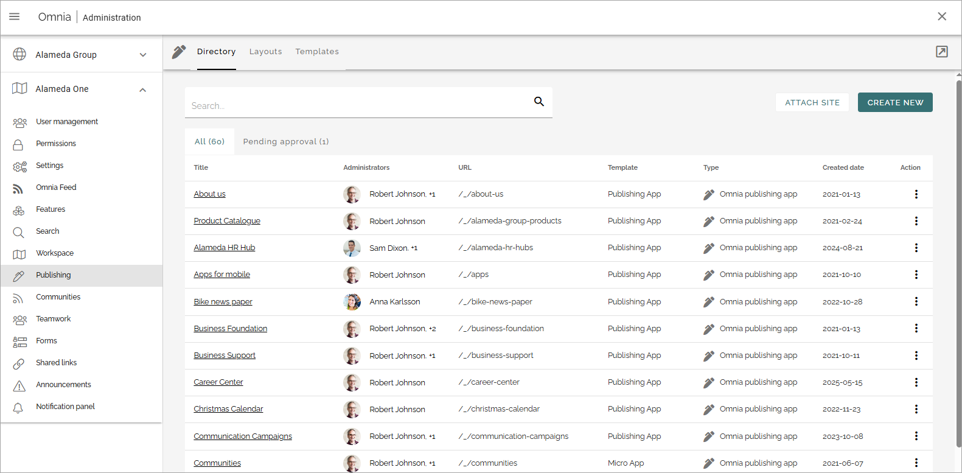This screenshot has width=962, height=473.
Task: Open actions menu for Communication Campaigns row
Action: (x=916, y=436)
